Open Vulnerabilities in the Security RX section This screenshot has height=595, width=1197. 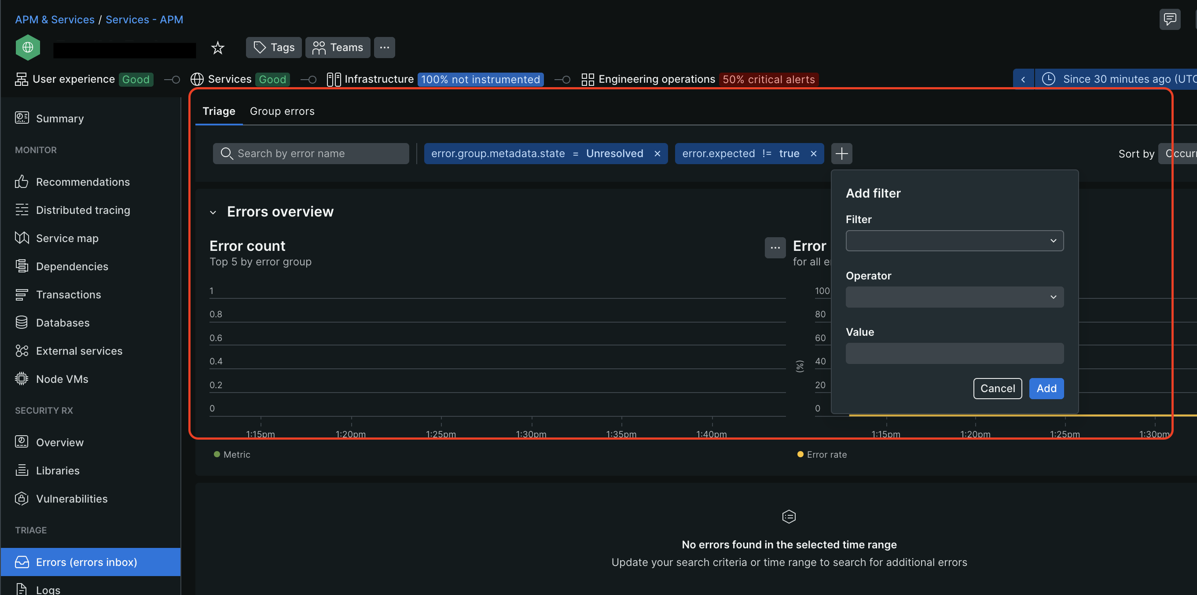[72, 499]
